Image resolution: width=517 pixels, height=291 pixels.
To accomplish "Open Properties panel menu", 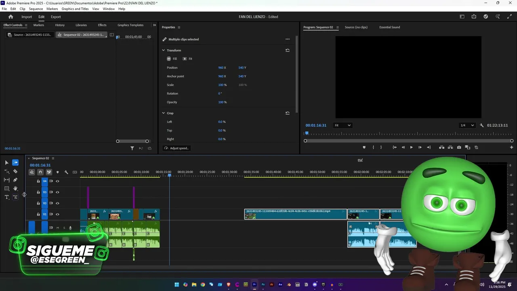I will [179, 27].
